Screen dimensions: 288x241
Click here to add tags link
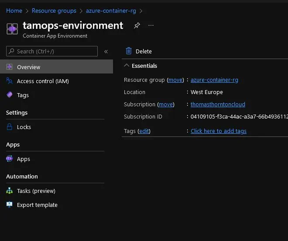(x=218, y=131)
